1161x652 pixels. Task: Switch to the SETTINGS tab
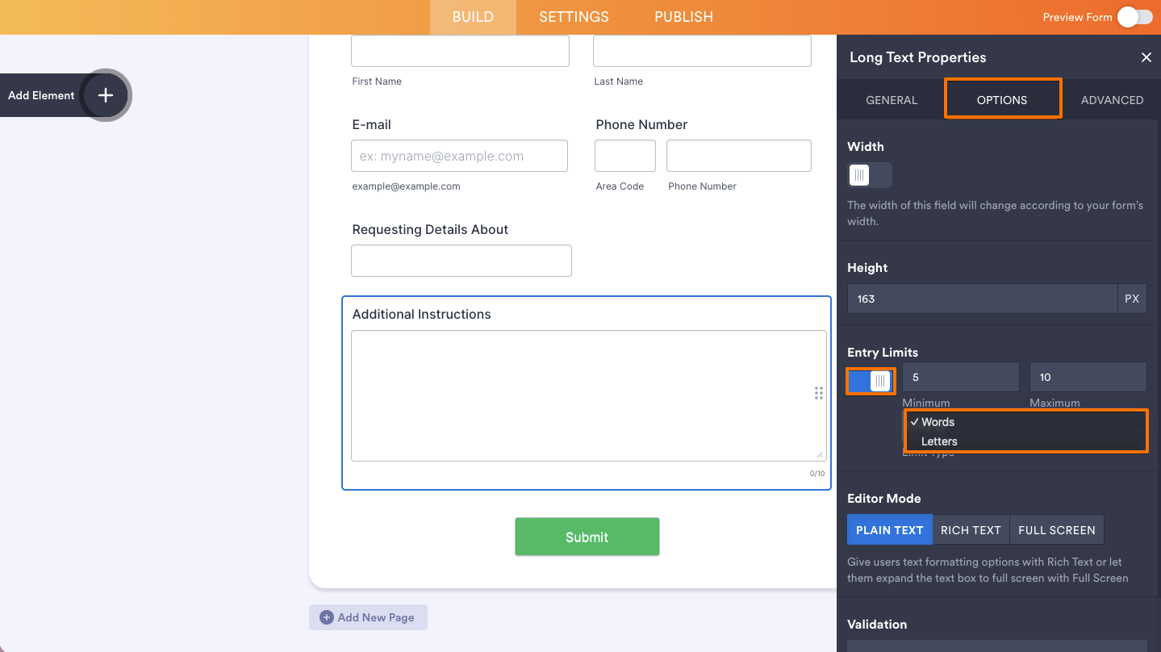point(573,16)
